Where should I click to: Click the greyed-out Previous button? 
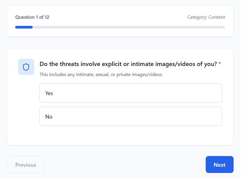point(26,165)
